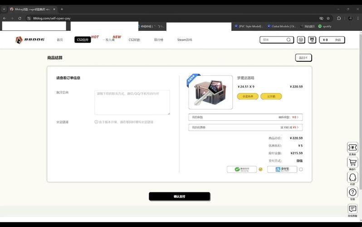Select WeChat Pay radio button

tap(260, 169)
